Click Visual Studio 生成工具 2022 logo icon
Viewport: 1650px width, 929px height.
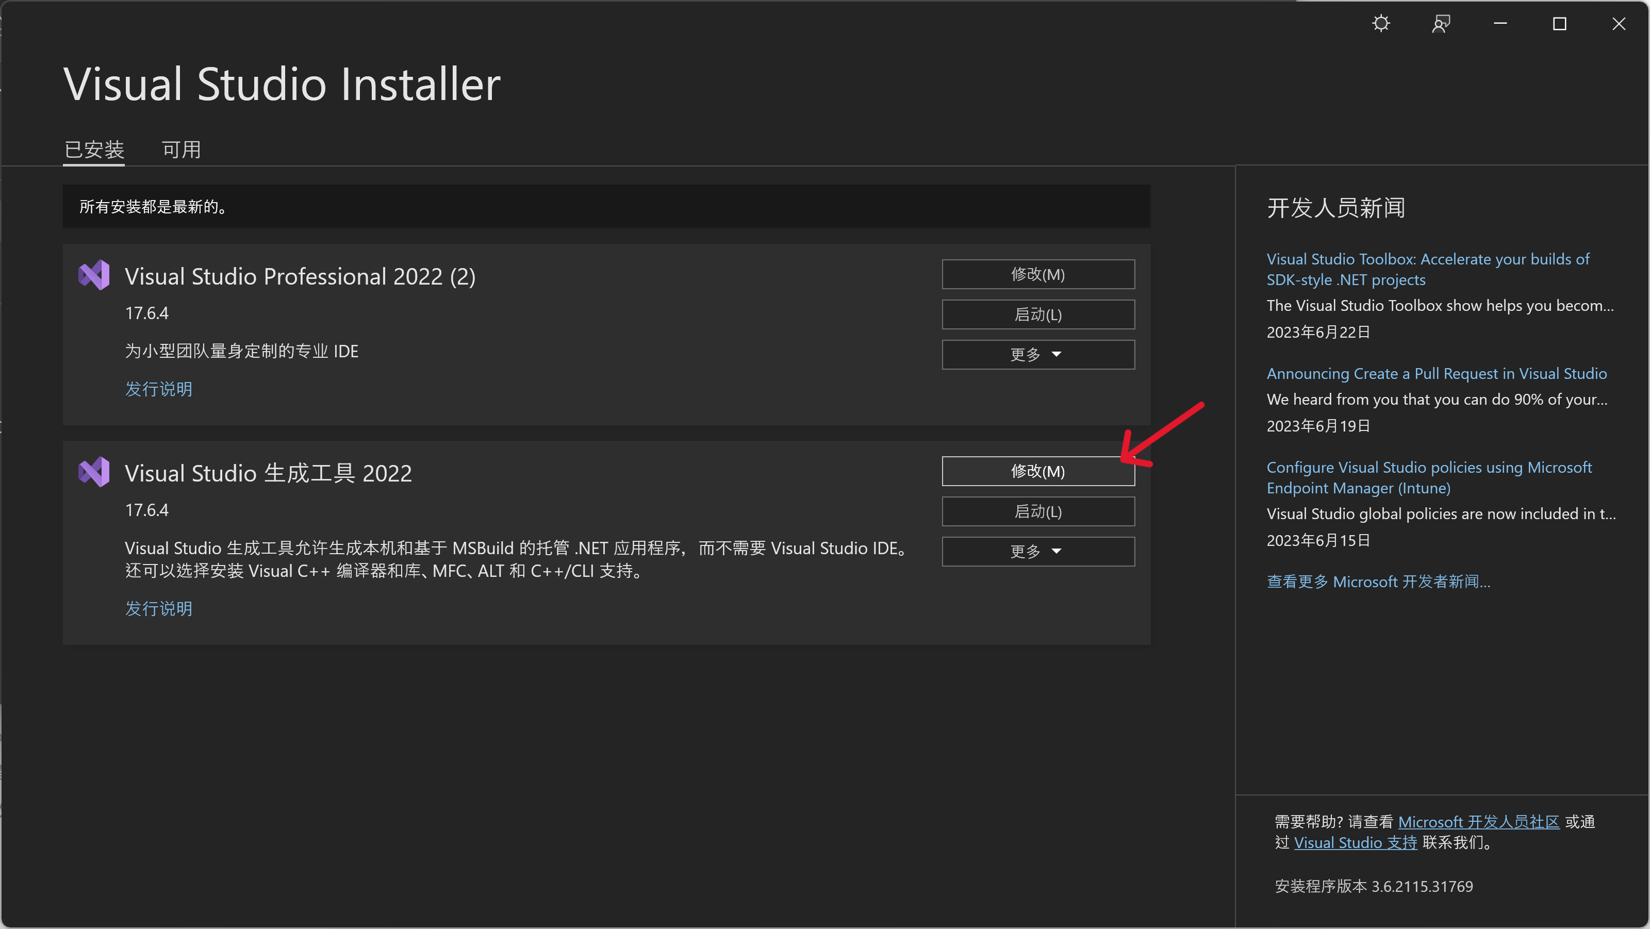94,472
